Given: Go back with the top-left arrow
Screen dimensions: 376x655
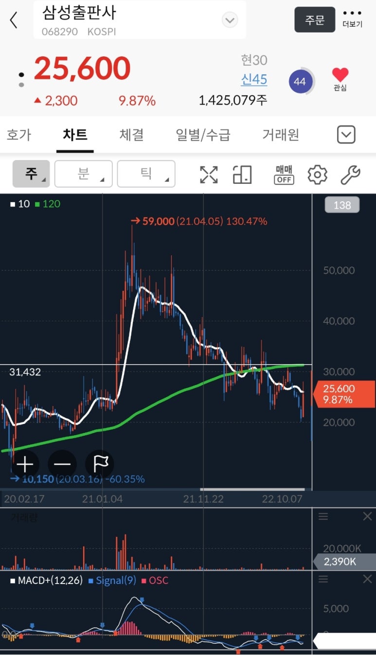Looking at the screenshot, I should pyautogui.click(x=14, y=20).
